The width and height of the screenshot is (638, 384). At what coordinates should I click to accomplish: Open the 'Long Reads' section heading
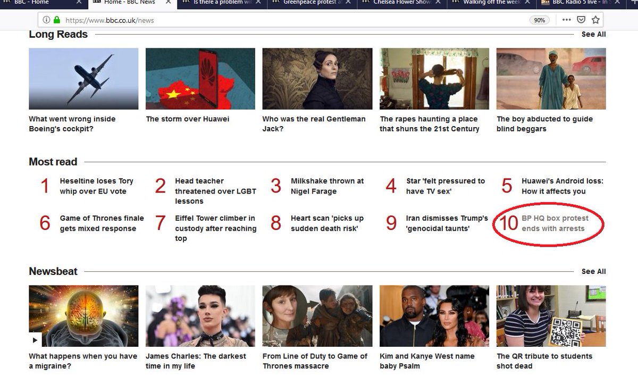58,34
